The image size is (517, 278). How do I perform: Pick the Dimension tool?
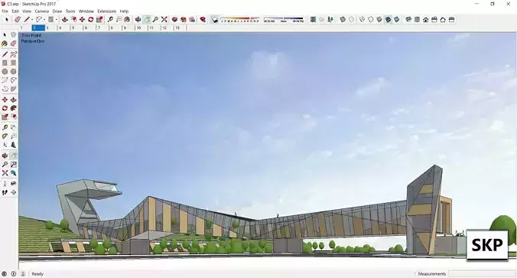click(13, 128)
